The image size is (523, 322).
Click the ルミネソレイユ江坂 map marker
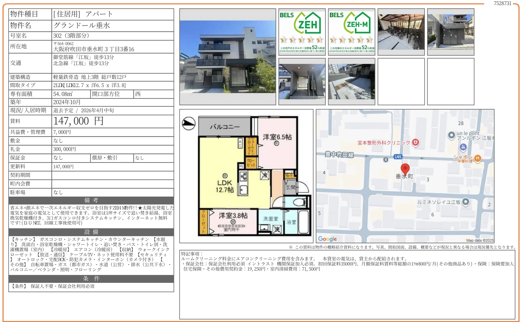click(466, 202)
